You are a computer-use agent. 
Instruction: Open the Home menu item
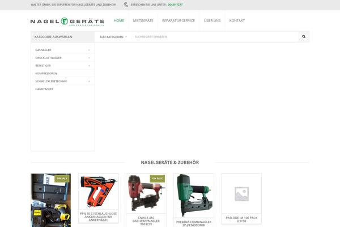[119, 20]
